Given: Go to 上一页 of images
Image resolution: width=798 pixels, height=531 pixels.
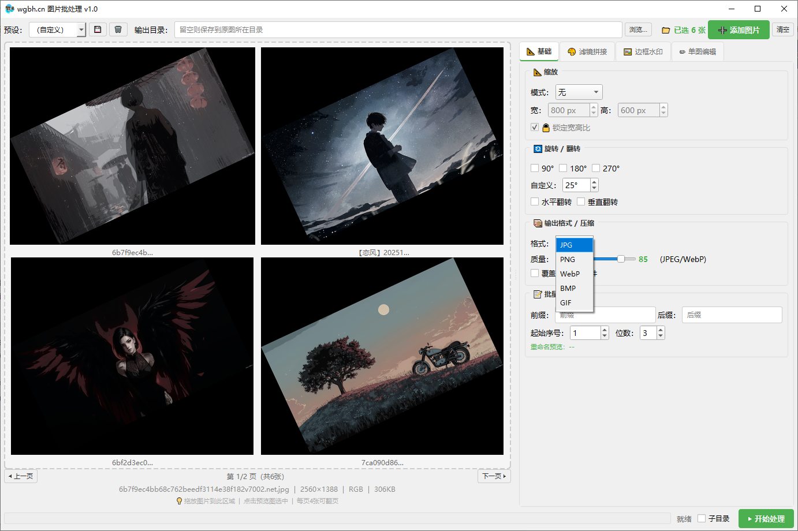Looking at the screenshot, I should 21,476.
